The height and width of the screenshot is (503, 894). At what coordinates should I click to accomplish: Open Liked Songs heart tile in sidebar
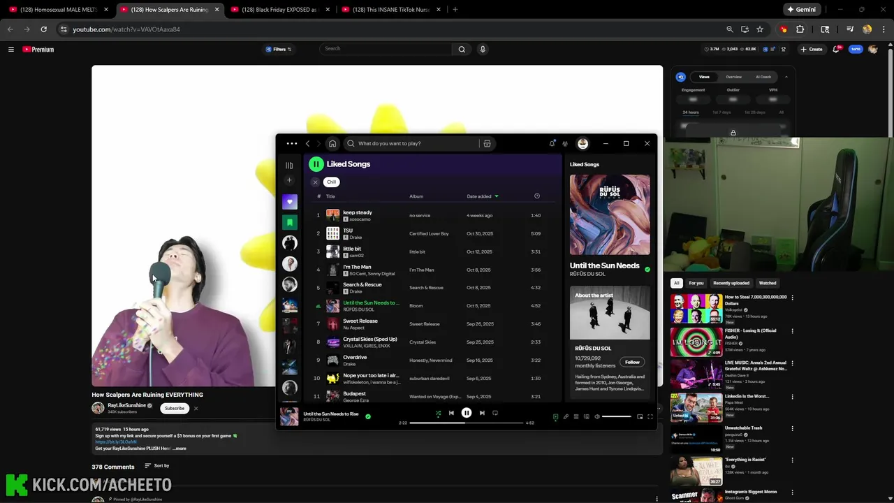[x=289, y=202]
